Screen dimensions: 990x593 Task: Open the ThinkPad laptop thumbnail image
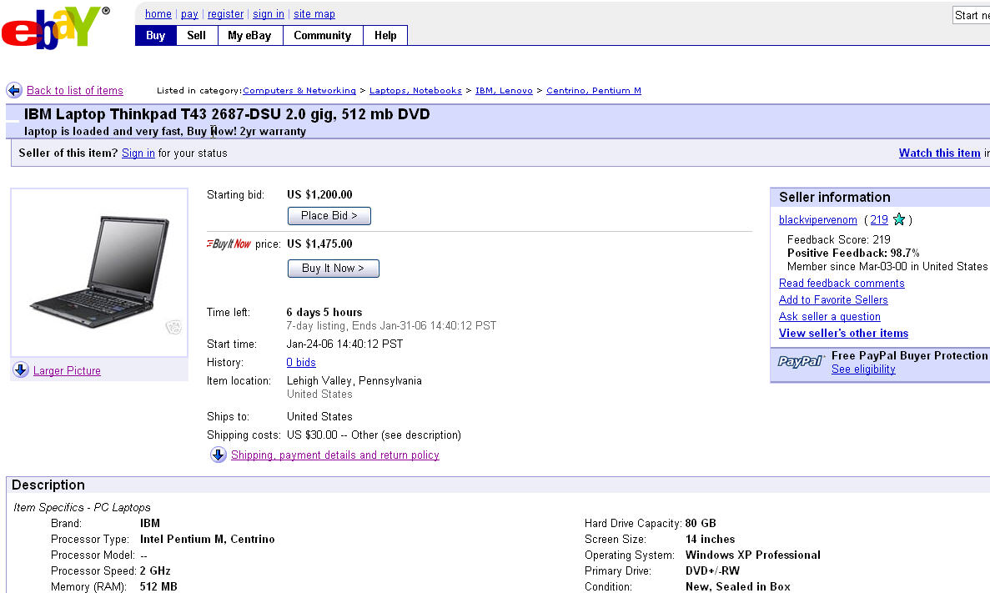coord(98,271)
